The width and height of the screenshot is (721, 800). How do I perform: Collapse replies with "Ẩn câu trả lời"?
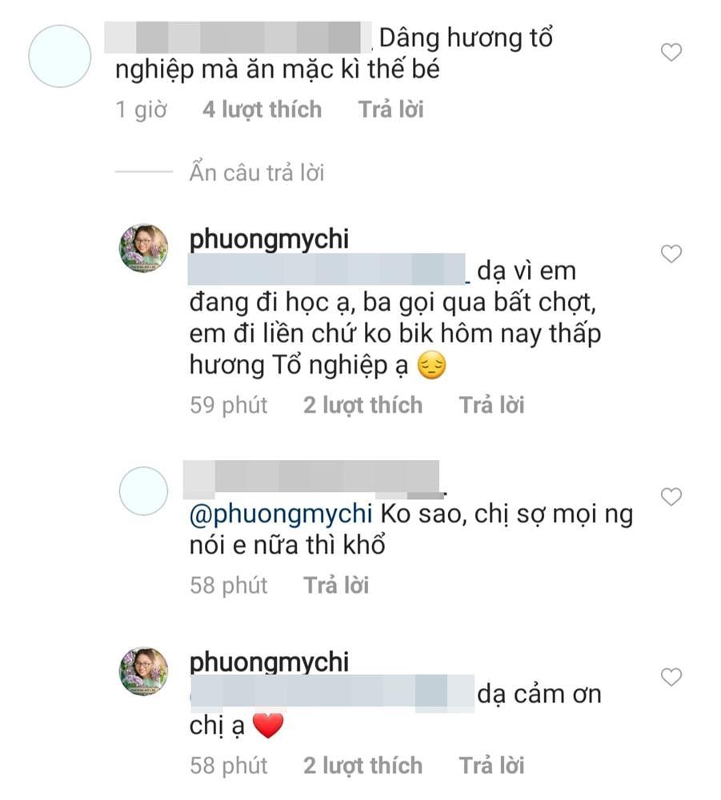pos(256,173)
